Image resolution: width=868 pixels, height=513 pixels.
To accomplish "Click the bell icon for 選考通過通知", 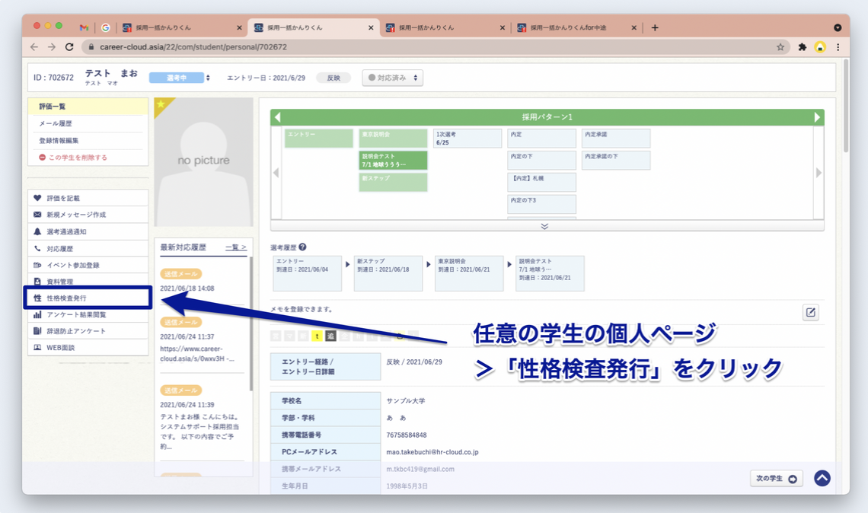I will 37,231.
